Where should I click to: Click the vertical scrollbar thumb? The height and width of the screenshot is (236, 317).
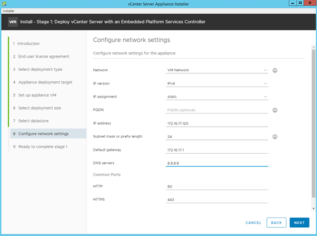point(313,124)
